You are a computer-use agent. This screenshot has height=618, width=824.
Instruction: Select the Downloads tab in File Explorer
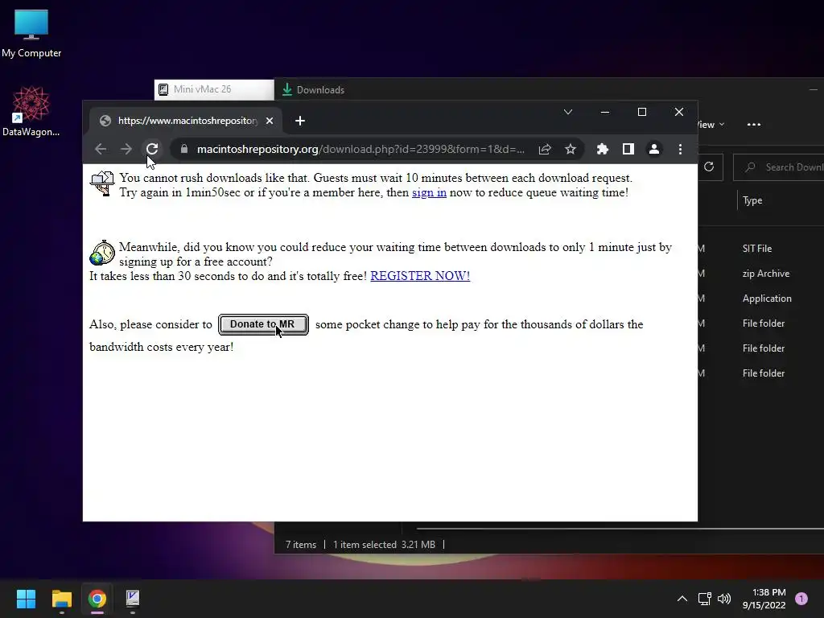(314, 90)
